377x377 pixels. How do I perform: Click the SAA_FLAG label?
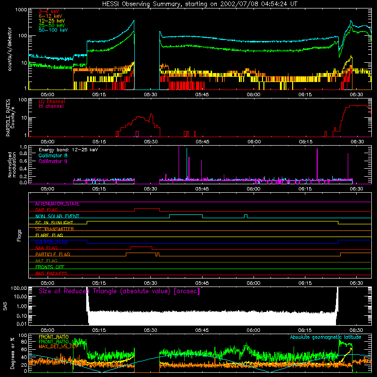pyautogui.click(x=46, y=248)
